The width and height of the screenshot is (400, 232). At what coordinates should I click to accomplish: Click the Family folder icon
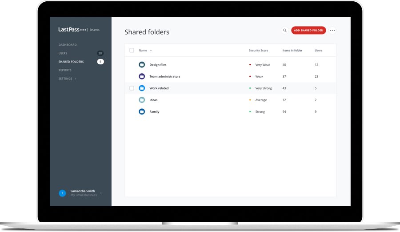tap(142, 112)
